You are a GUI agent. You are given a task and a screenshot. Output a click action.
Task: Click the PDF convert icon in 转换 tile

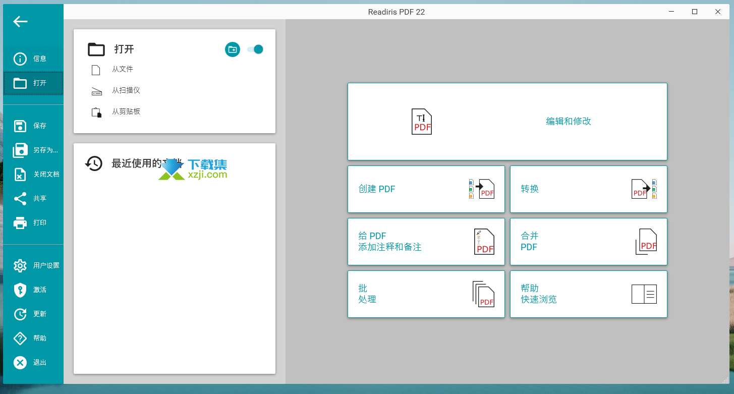coord(644,189)
